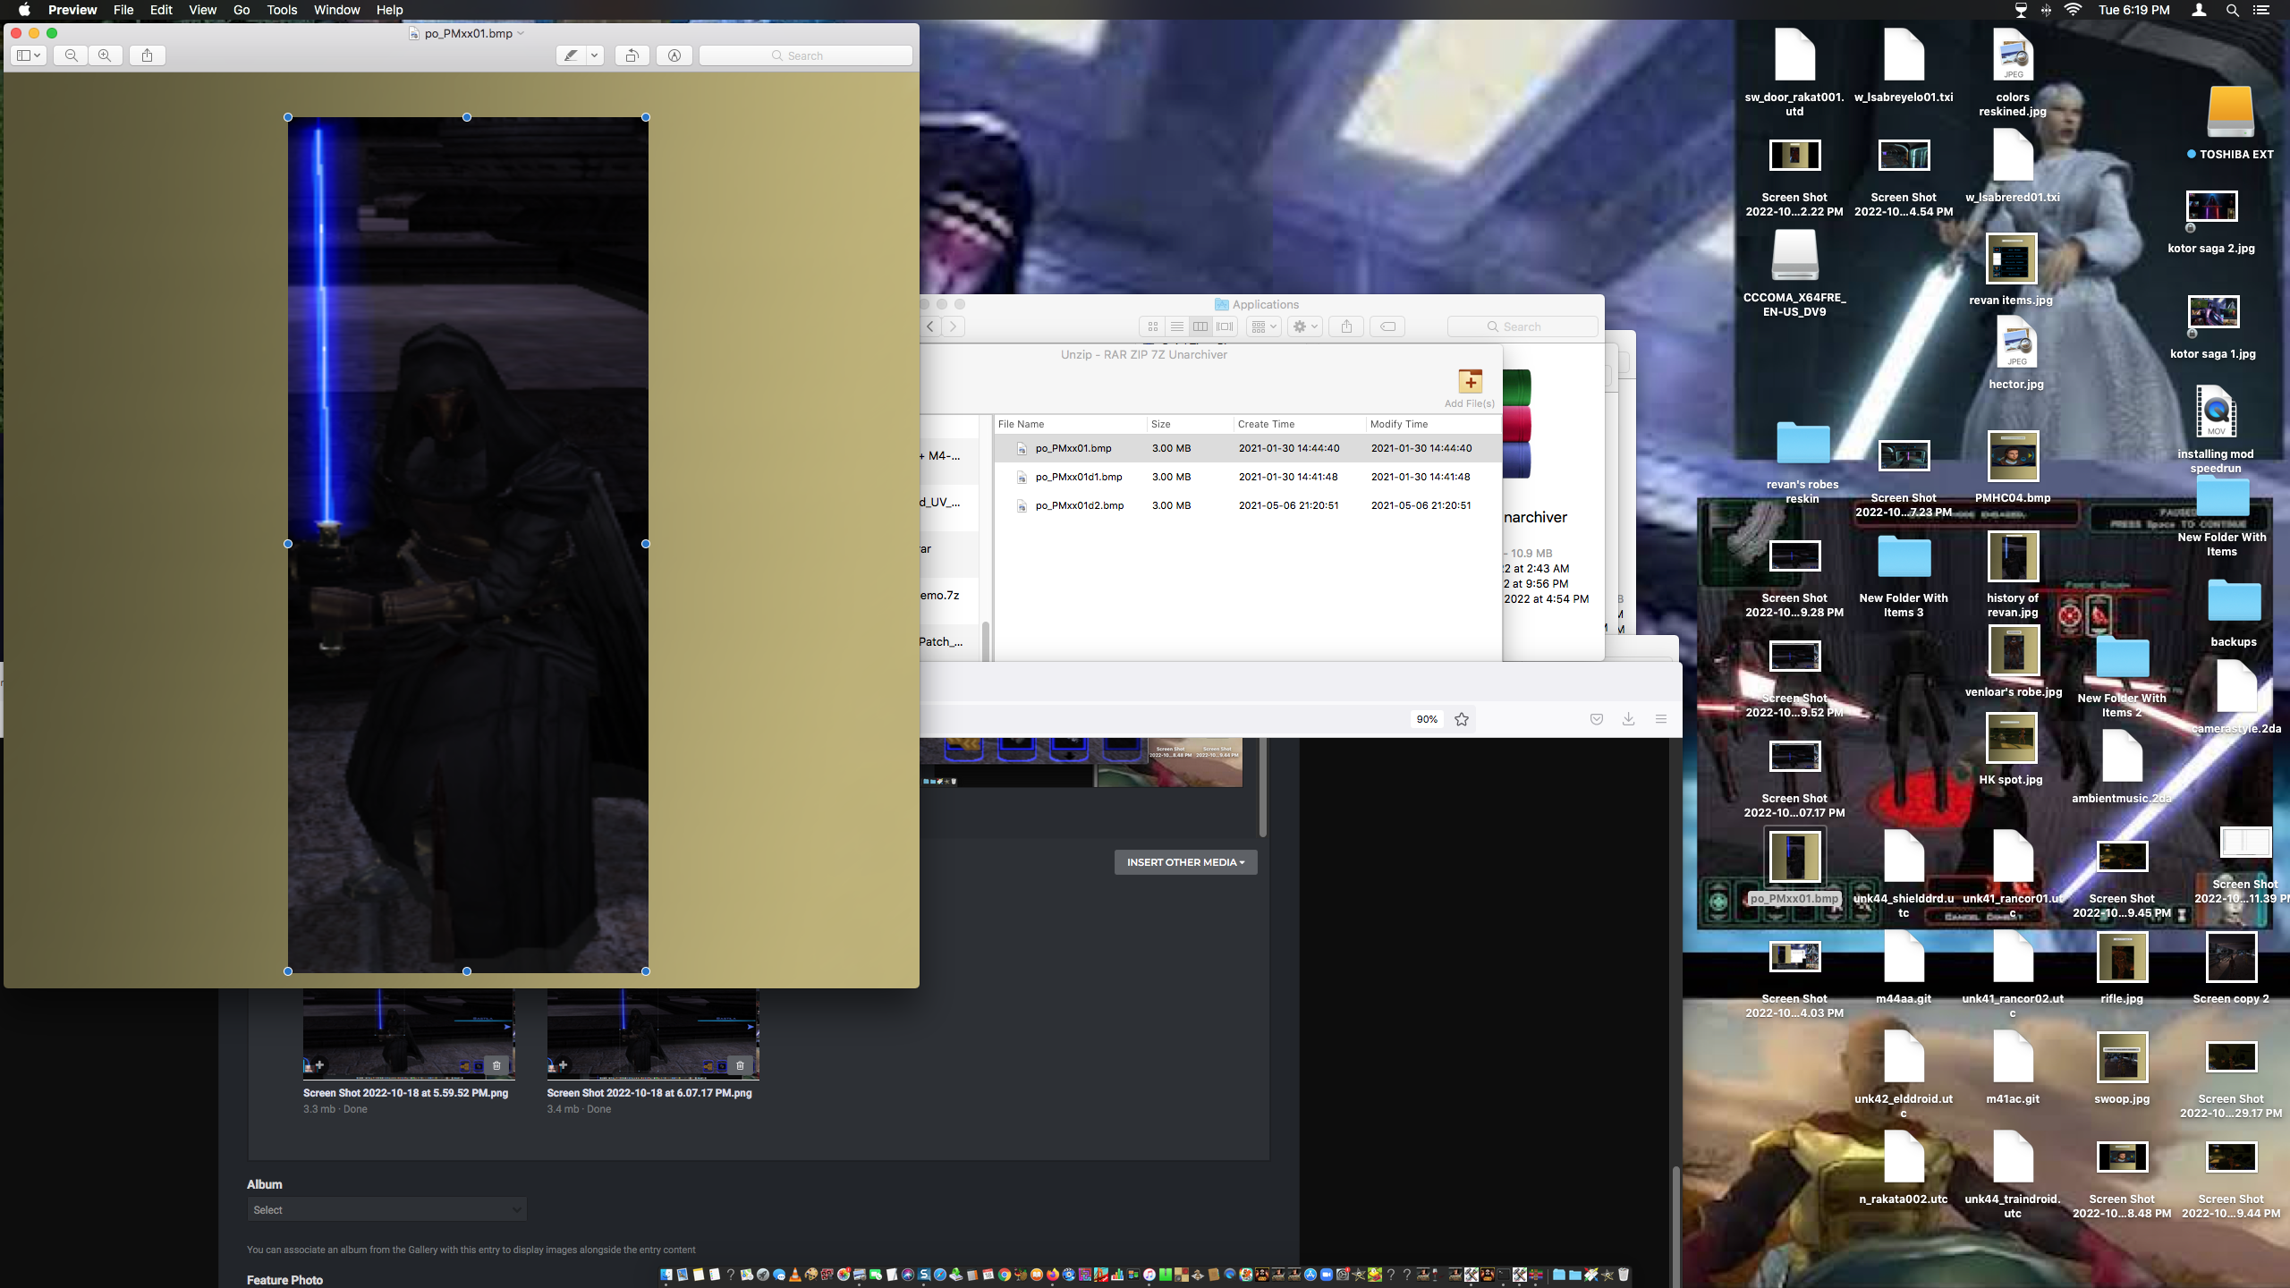Open highlight color dropdown arrow in Preview

click(x=595, y=55)
